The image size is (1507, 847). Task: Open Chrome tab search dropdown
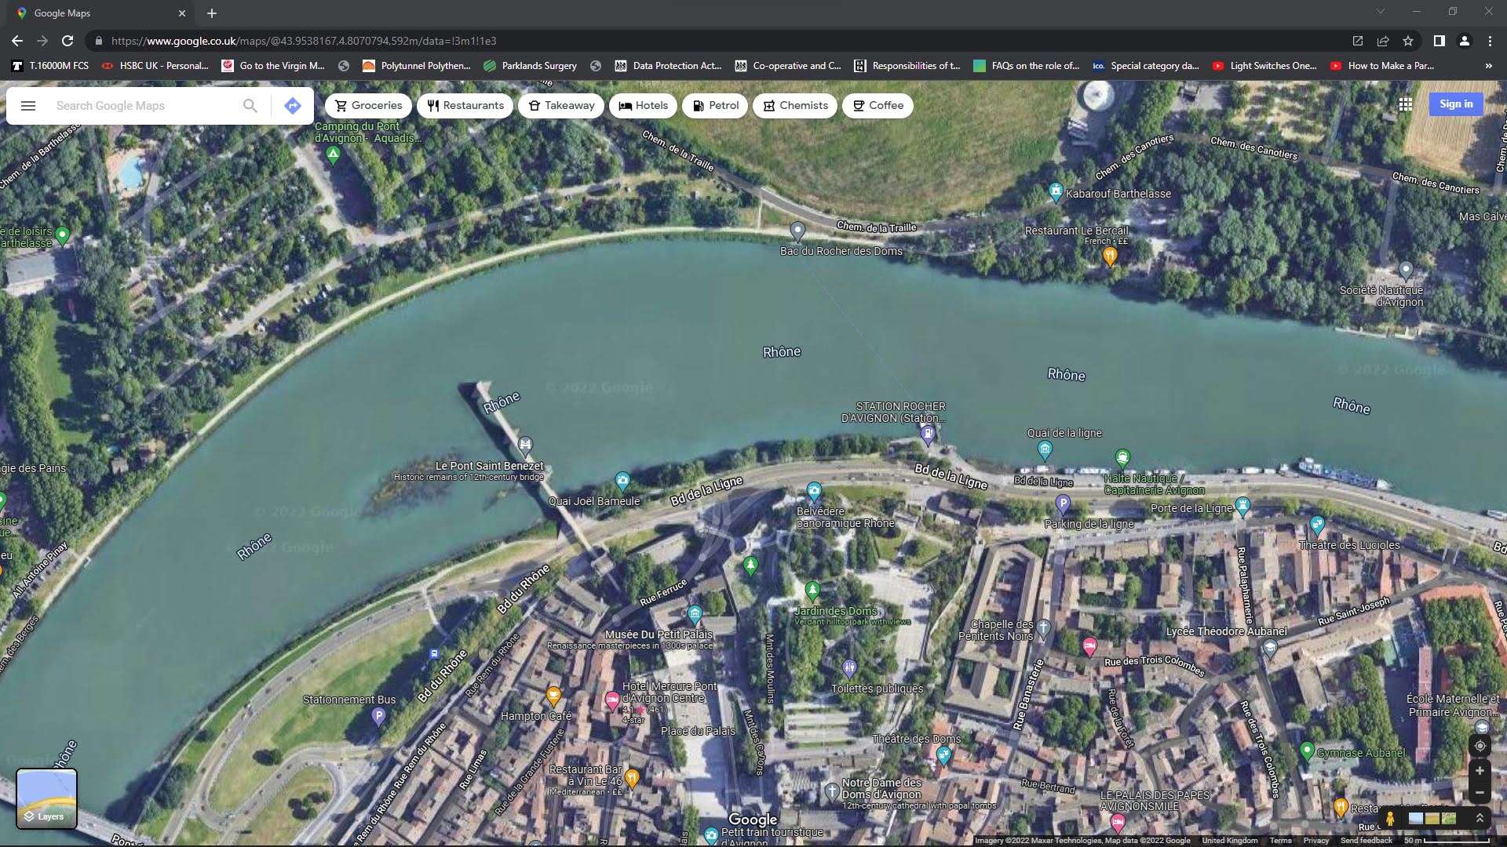point(1380,12)
